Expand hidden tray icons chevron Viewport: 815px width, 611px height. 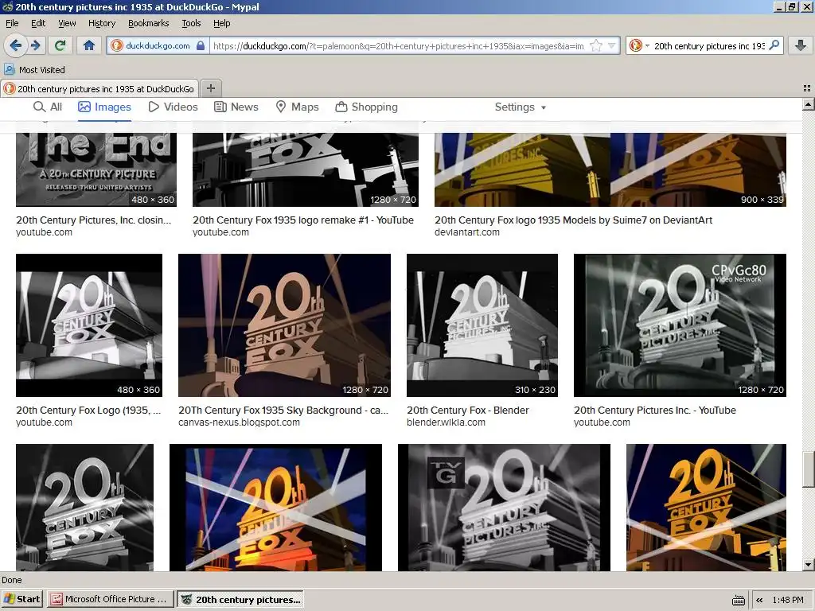759,600
